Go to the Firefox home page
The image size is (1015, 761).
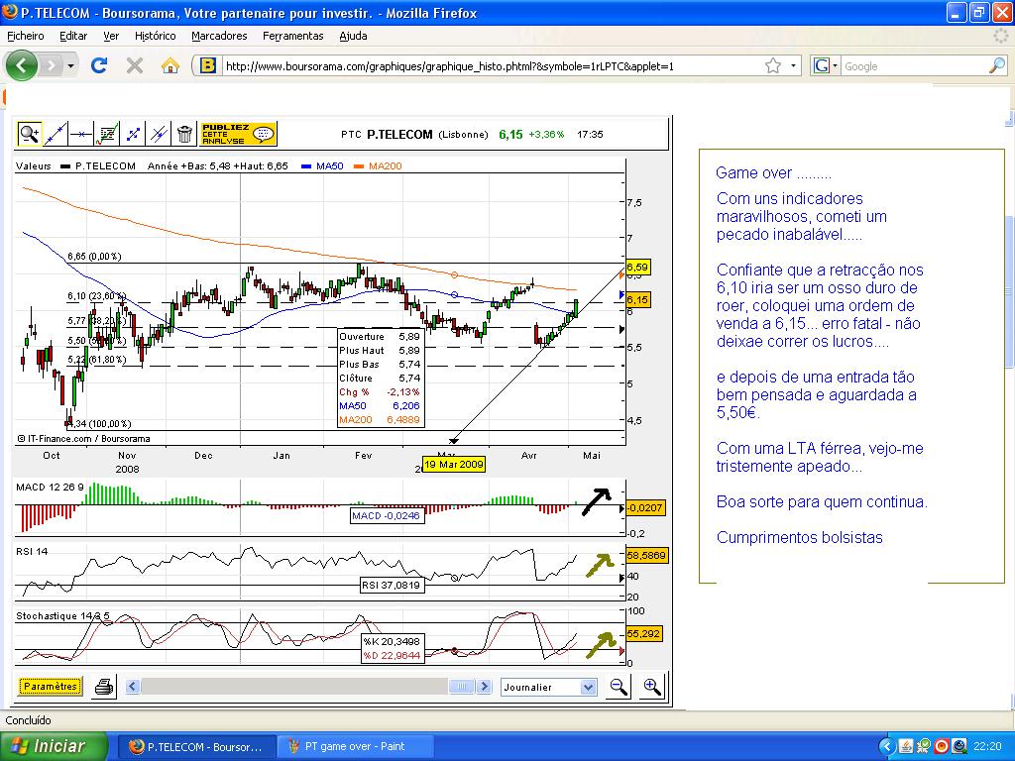tap(170, 65)
